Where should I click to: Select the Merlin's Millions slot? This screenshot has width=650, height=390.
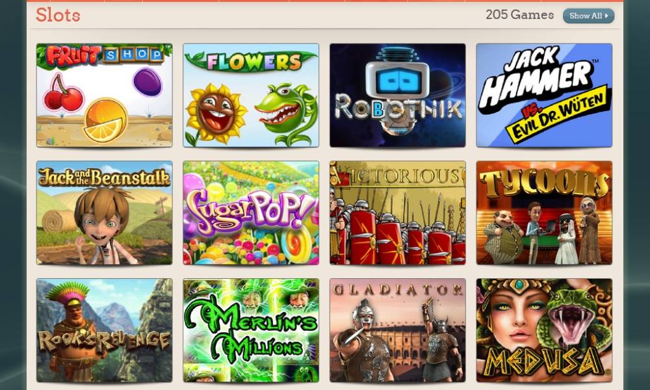tap(251, 330)
